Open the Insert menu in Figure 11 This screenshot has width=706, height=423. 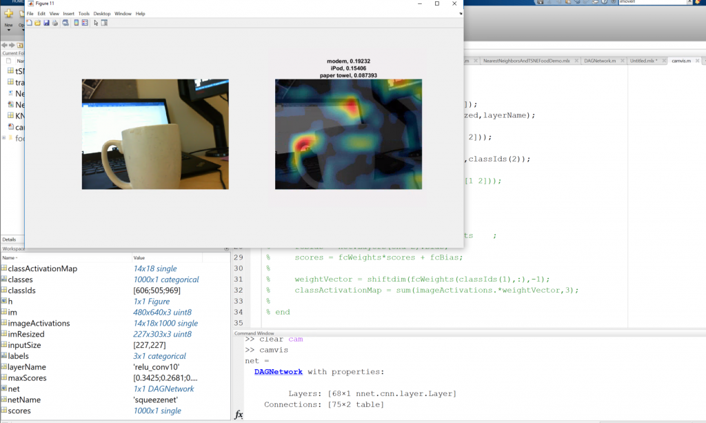click(x=68, y=14)
